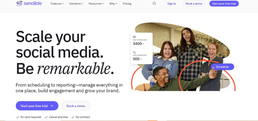Click the checkmark next to "No contract"
The image size is (258, 121).
[x=73, y=117]
